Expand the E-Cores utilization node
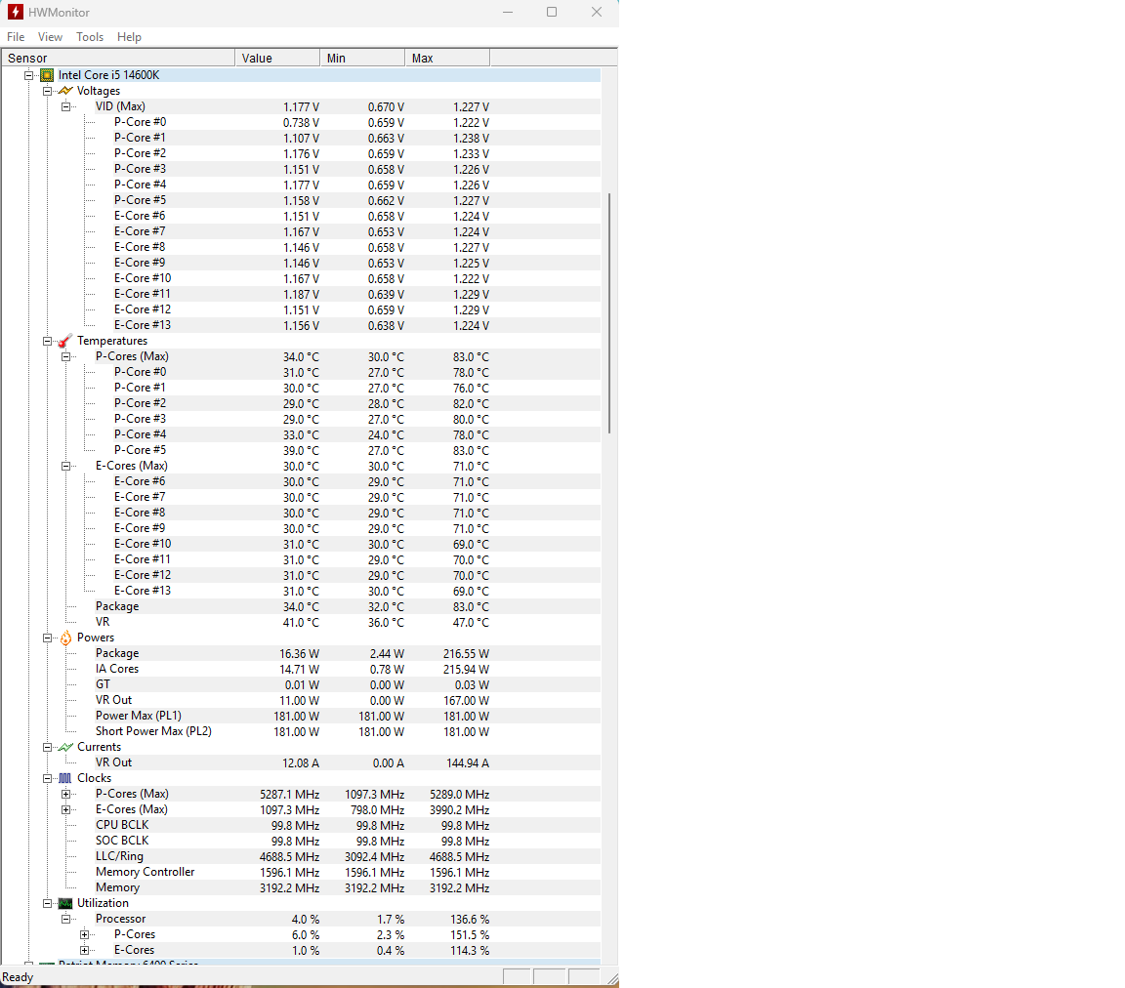Screen dimensions: 1125x988 (85, 951)
